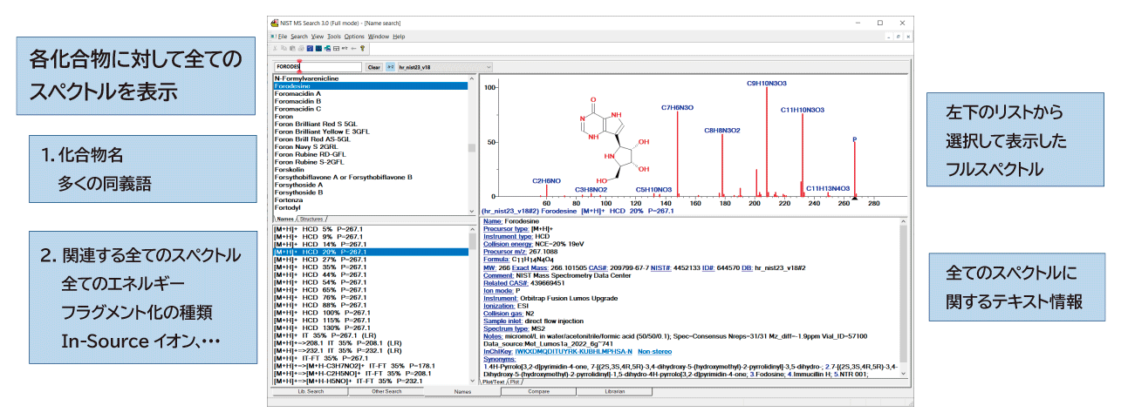Viewport: 1121px width, 419px height.
Task: Switch to the Structures tab
Action: point(313,219)
